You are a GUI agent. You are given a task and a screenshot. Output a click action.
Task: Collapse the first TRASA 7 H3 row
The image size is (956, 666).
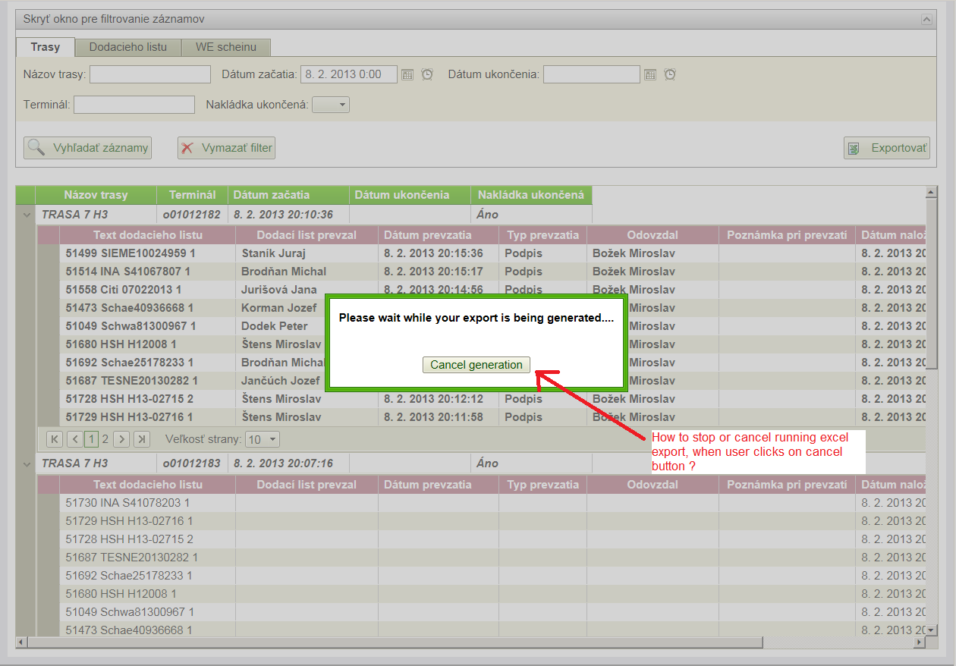click(27, 215)
